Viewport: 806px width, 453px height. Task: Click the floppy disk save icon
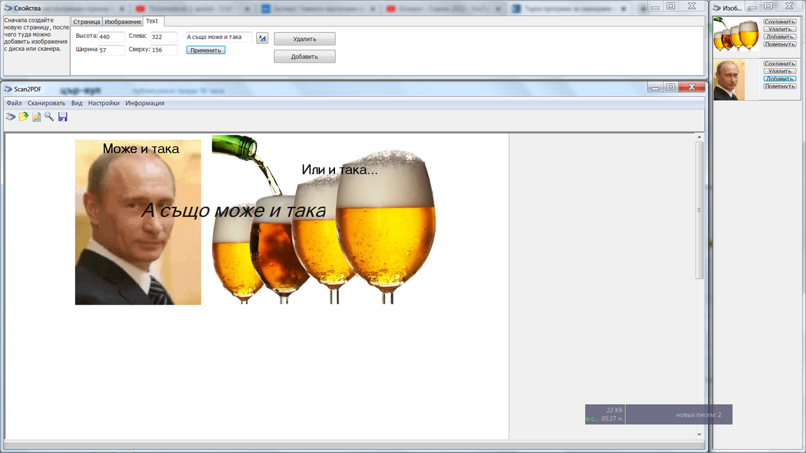click(x=62, y=116)
